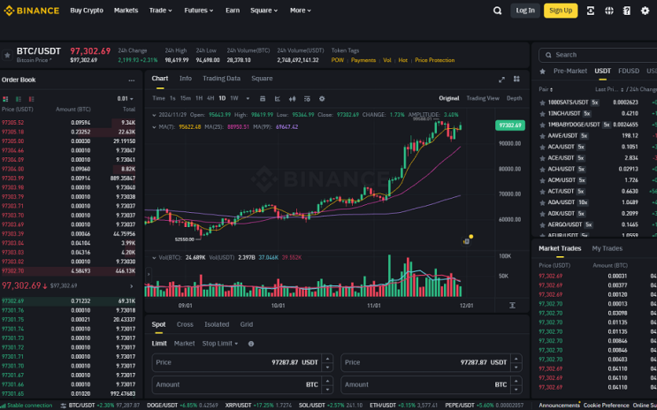Click the Binance logo
657x410 pixels.
tap(32, 11)
